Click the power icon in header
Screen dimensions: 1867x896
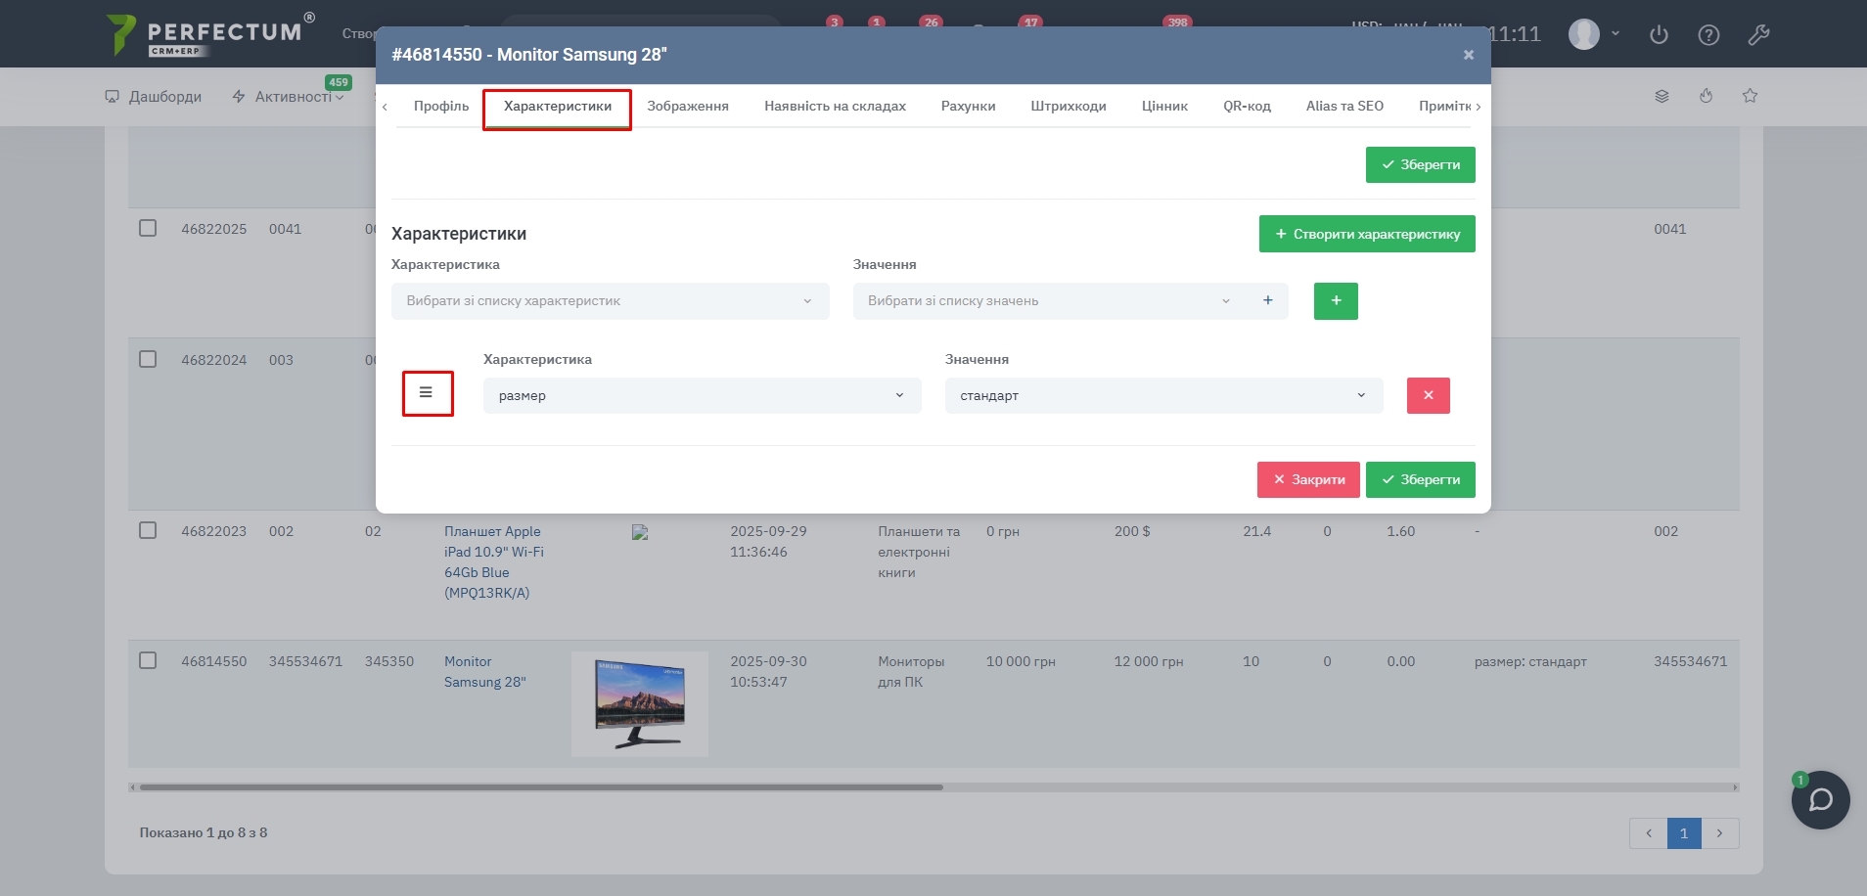click(x=1659, y=35)
